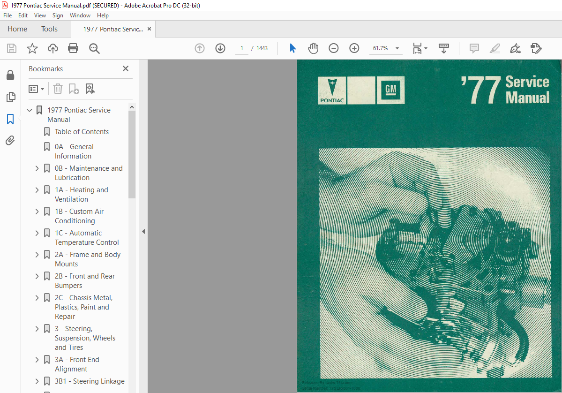
Task: Open the Attachments paperclip panel
Action: pos(10,140)
